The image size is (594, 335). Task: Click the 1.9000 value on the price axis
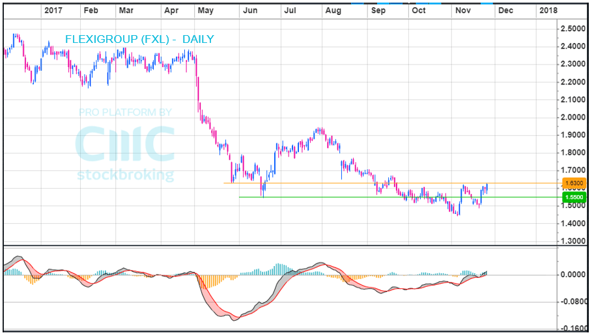coord(573,135)
